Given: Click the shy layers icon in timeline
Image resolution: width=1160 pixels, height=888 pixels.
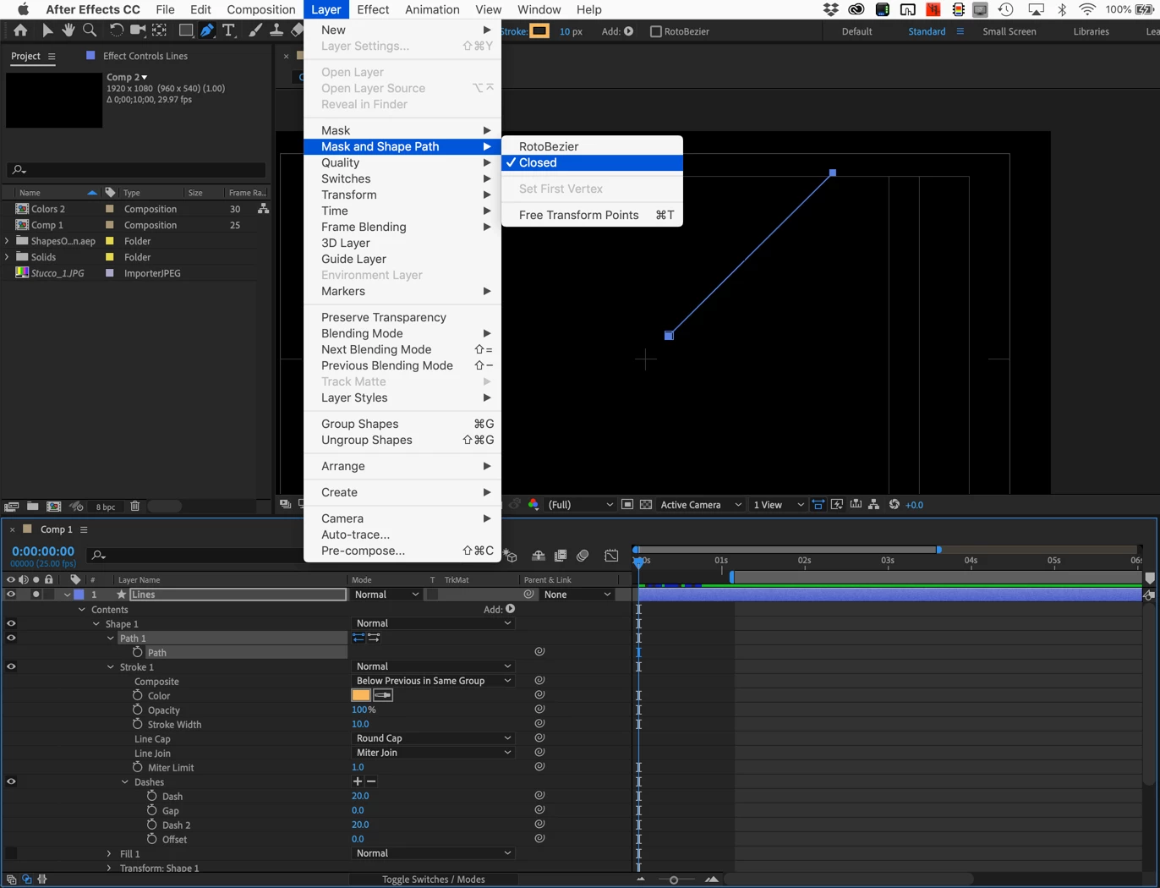Looking at the screenshot, I should click(x=538, y=556).
